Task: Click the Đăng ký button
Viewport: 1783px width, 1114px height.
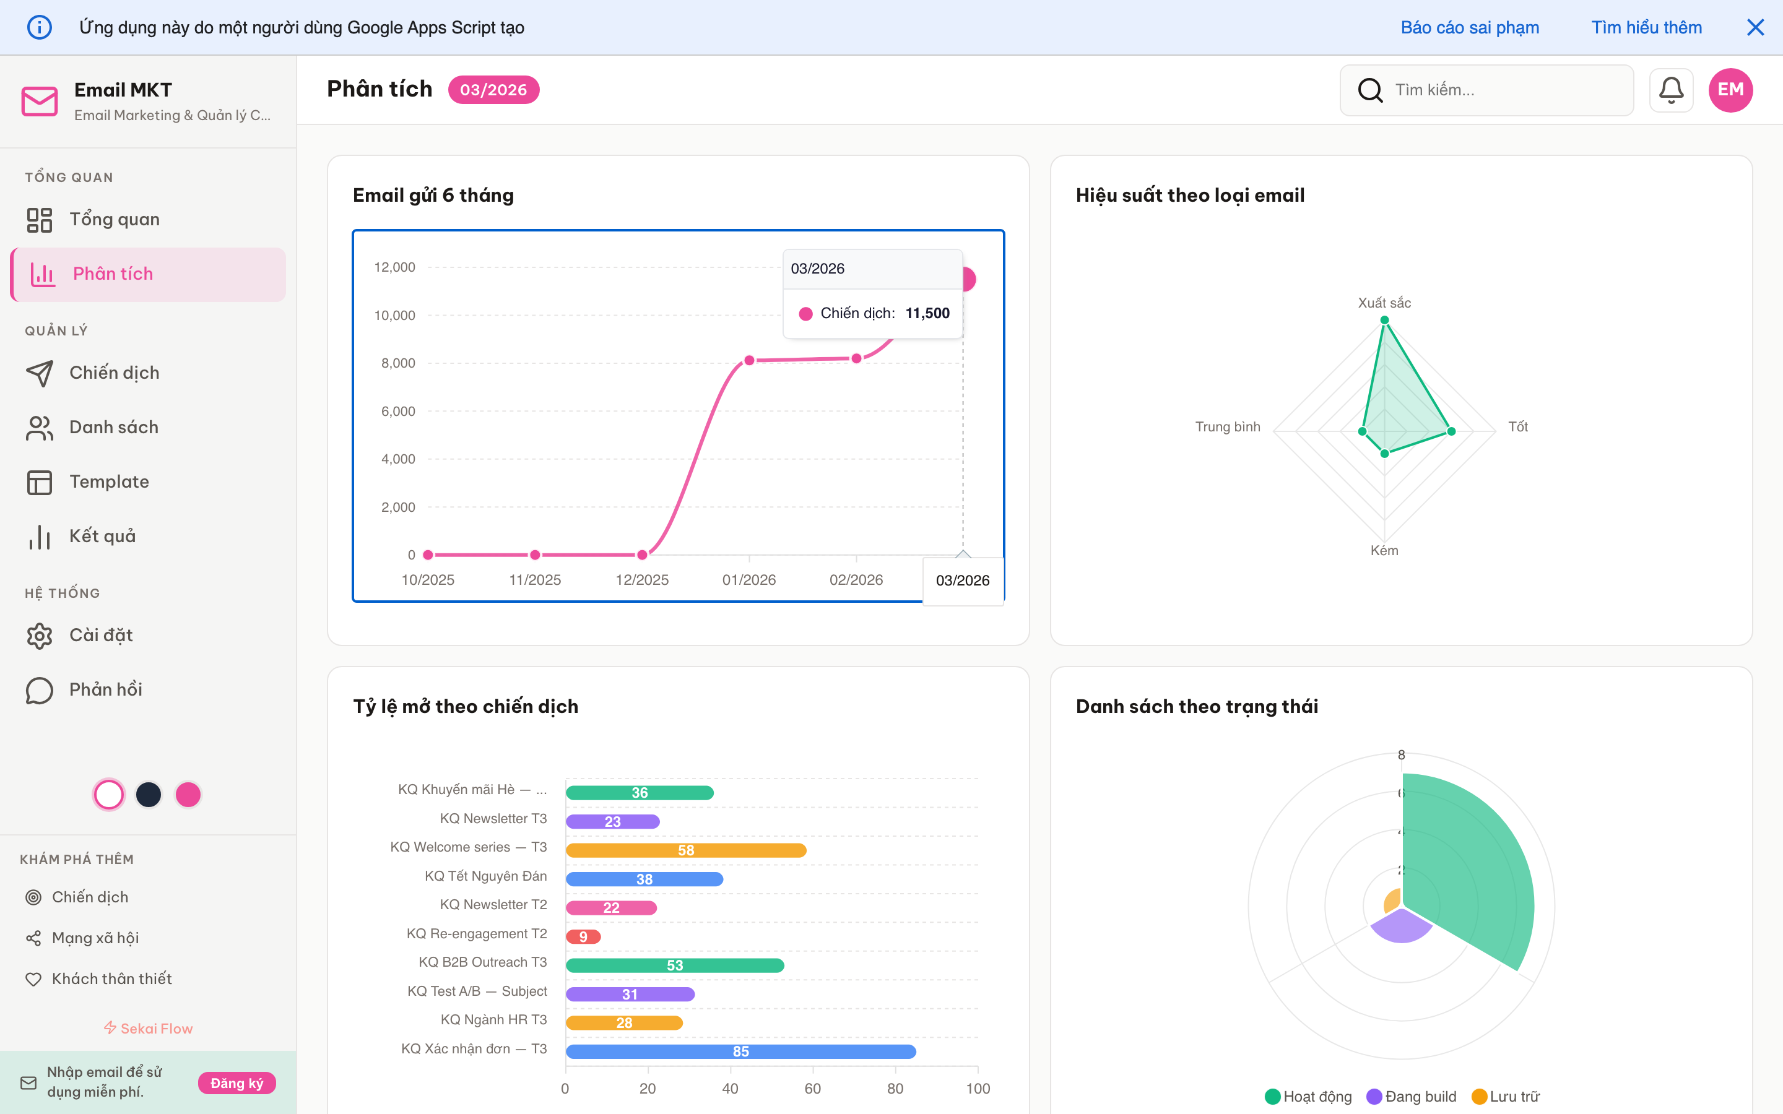Action: click(x=236, y=1083)
